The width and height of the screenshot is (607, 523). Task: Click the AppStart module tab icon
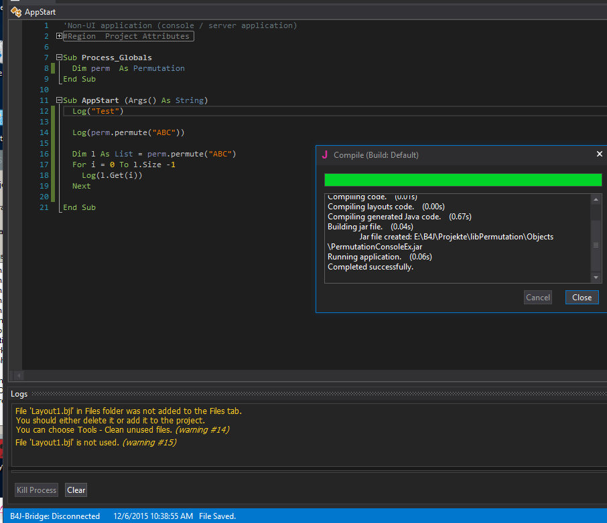(16, 11)
